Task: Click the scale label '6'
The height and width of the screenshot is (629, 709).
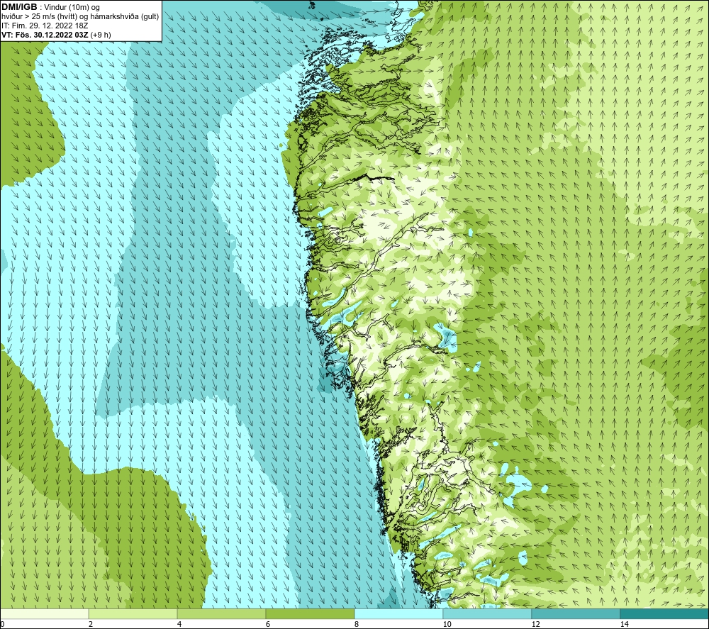Action: tap(268, 624)
